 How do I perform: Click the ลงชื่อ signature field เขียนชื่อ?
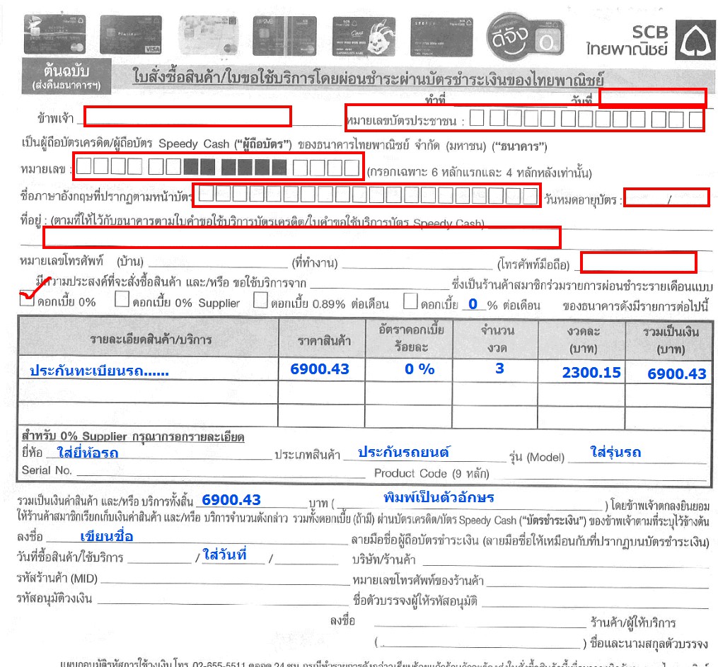(x=197, y=537)
